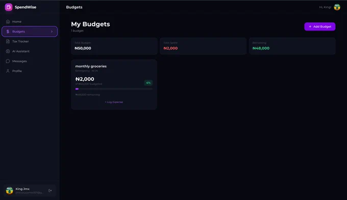347x200 pixels.
Task: Go to the Messages menu item
Action: click(x=30, y=61)
